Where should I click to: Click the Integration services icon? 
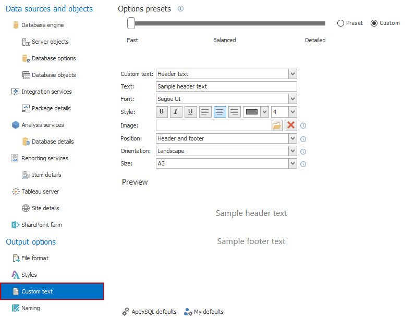coord(15,92)
